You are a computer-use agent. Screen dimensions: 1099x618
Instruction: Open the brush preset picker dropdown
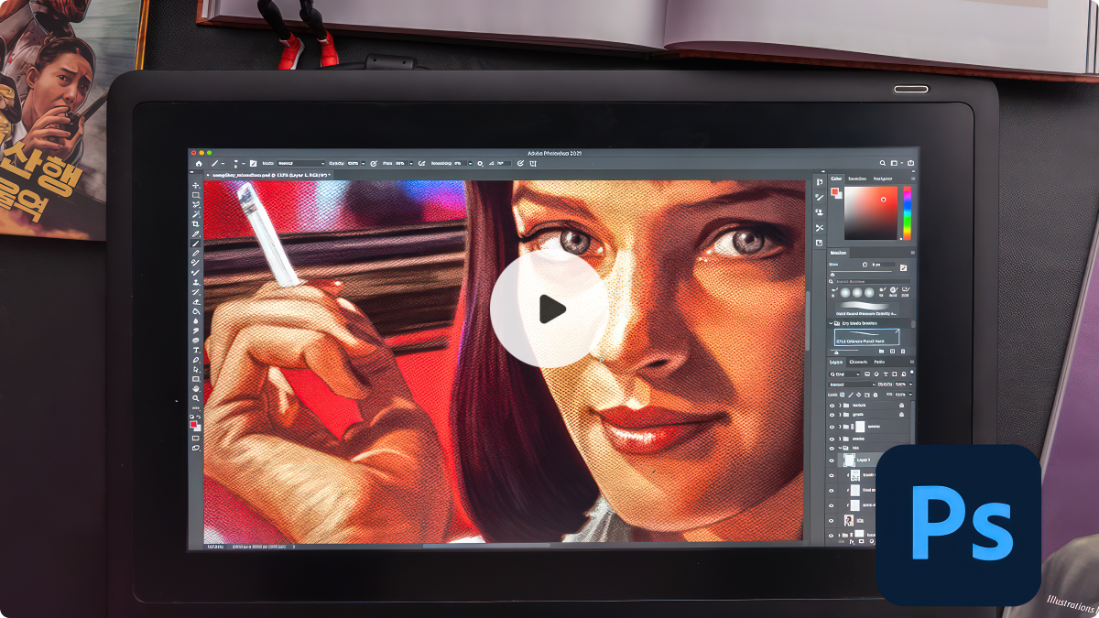[244, 163]
